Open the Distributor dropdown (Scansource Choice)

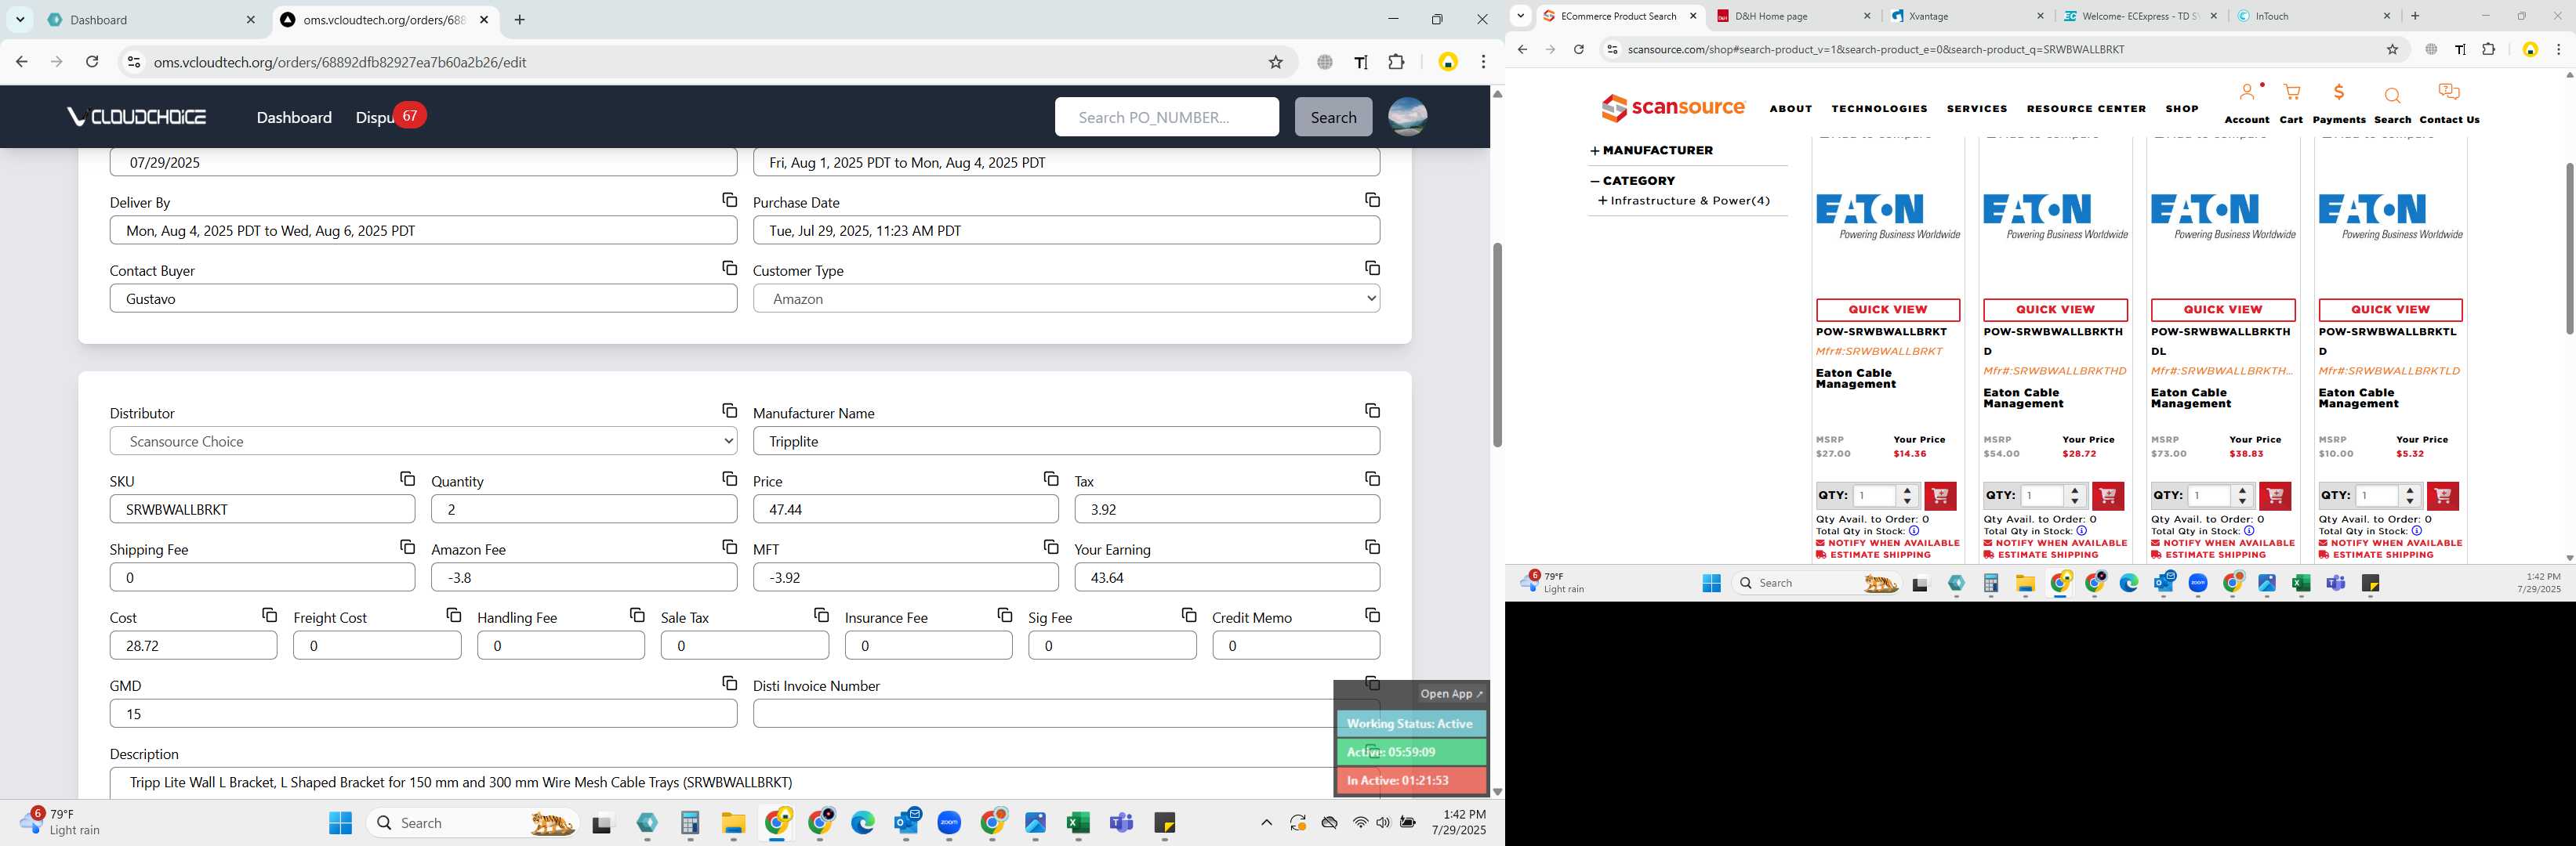pyautogui.click(x=423, y=442)
